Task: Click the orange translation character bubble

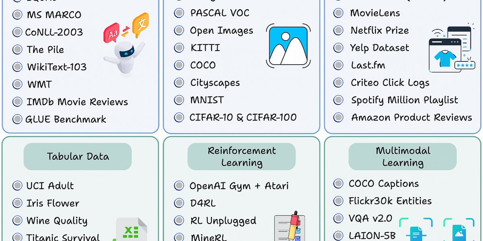Action: [x=141, y=24]
